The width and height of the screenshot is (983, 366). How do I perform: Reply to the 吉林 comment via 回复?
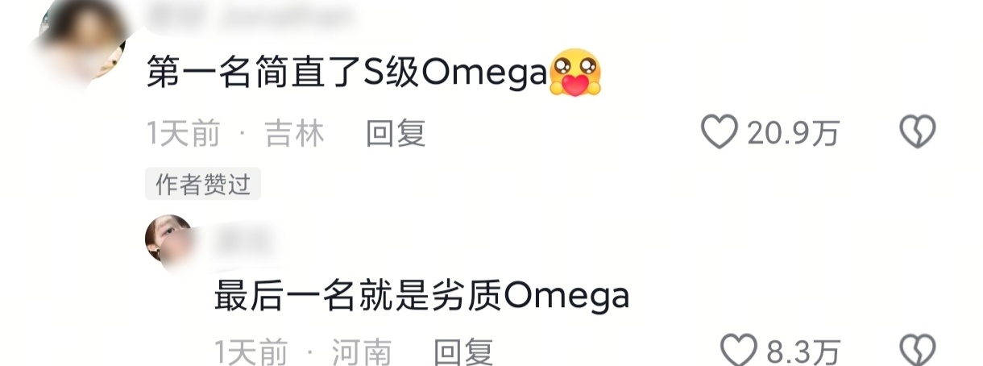[396, 133]
